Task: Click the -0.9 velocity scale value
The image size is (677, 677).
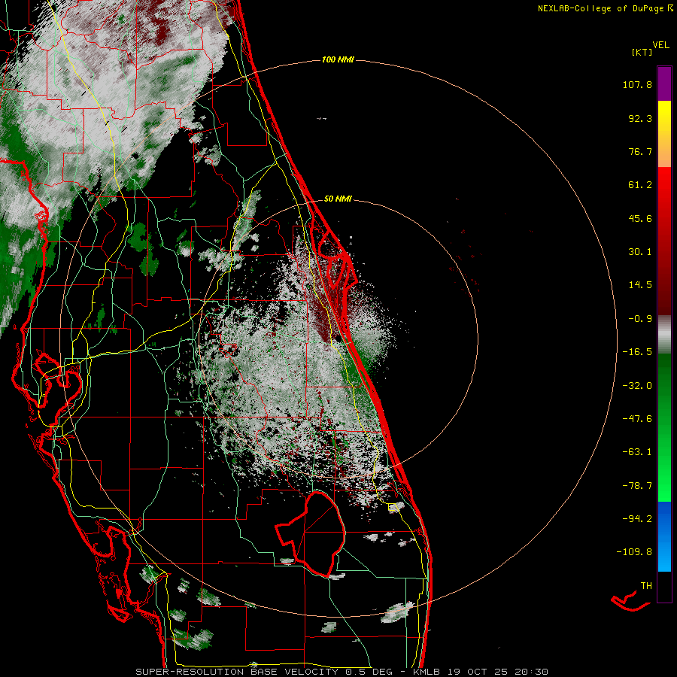Action: (640, 319)
